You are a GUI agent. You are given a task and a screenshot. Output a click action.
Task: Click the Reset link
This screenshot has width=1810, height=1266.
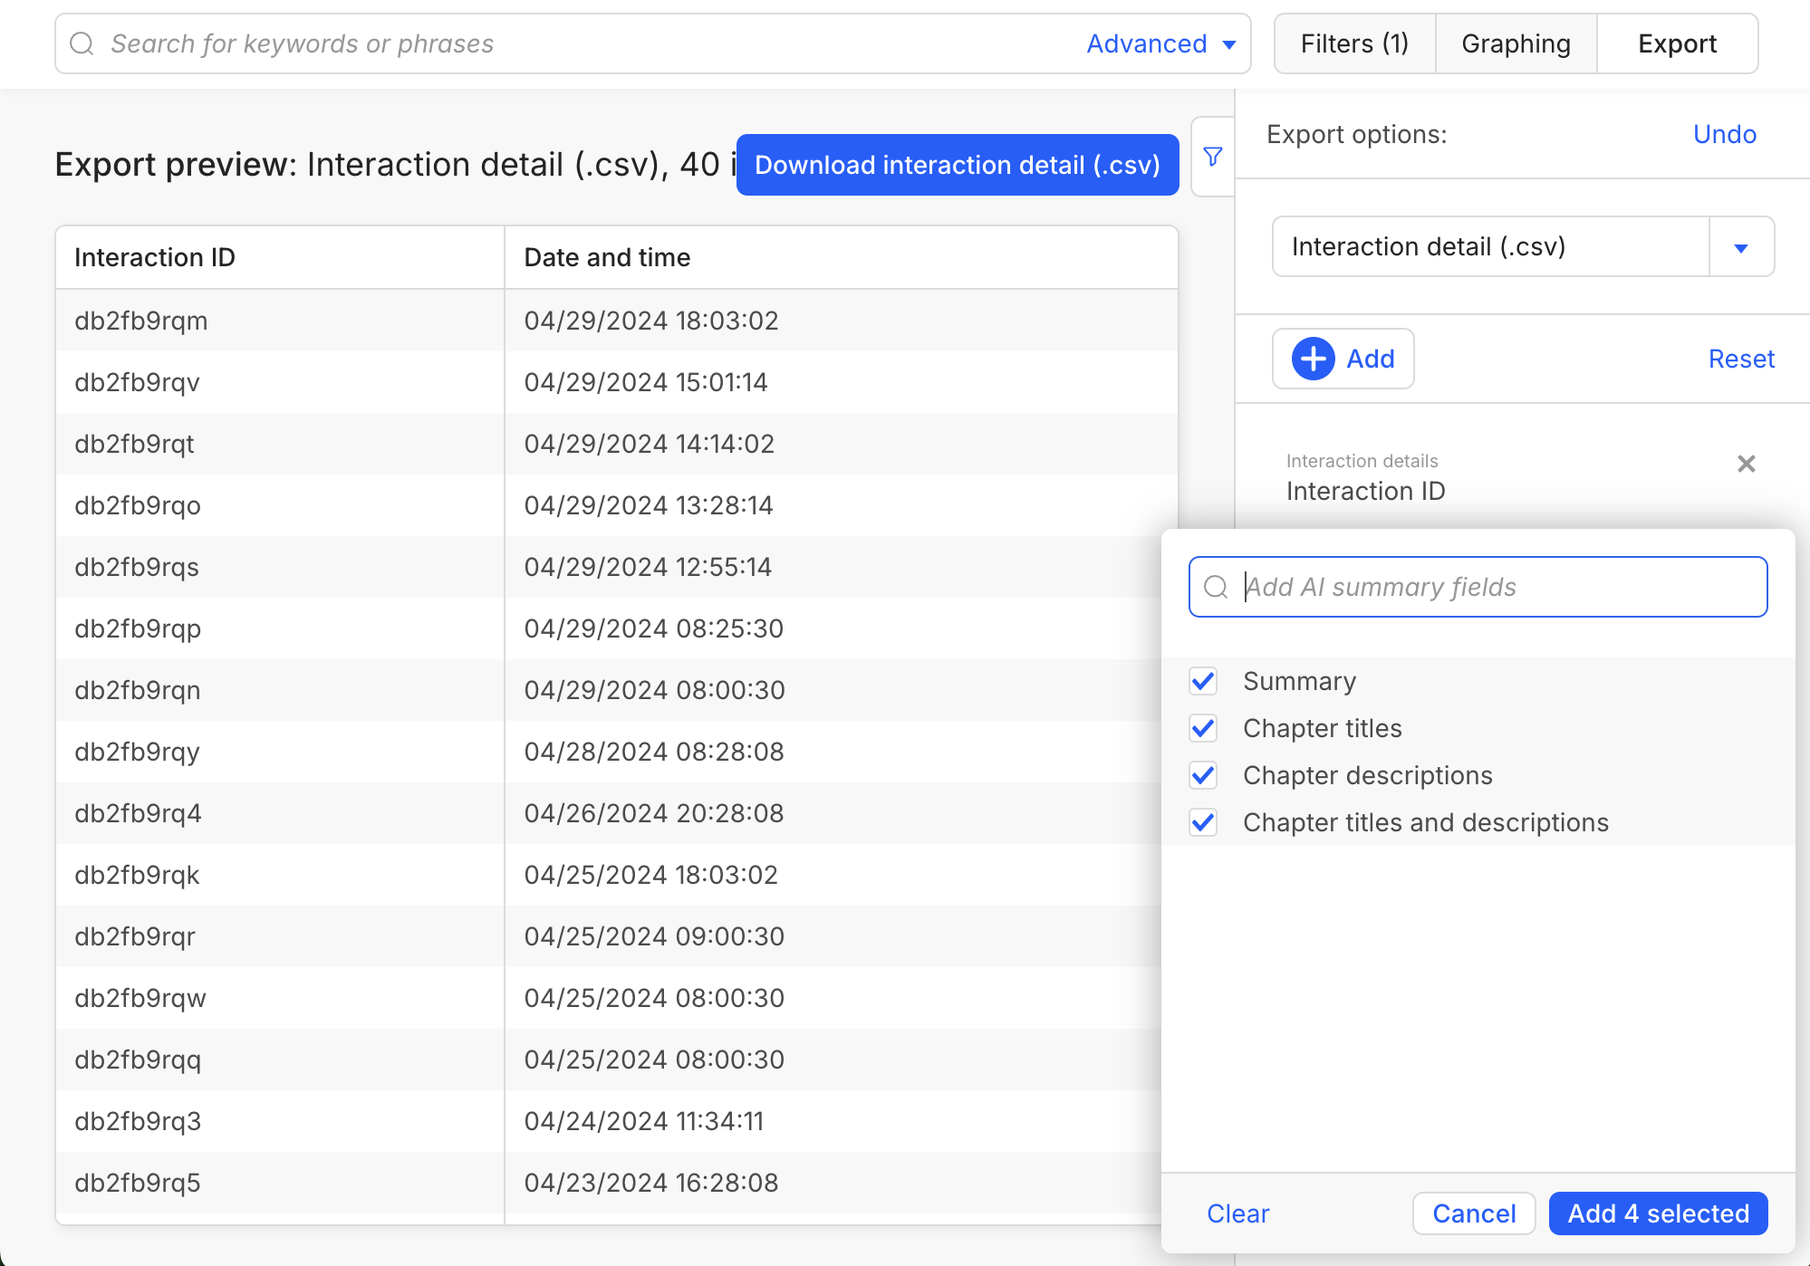(x=1741, y=359)
